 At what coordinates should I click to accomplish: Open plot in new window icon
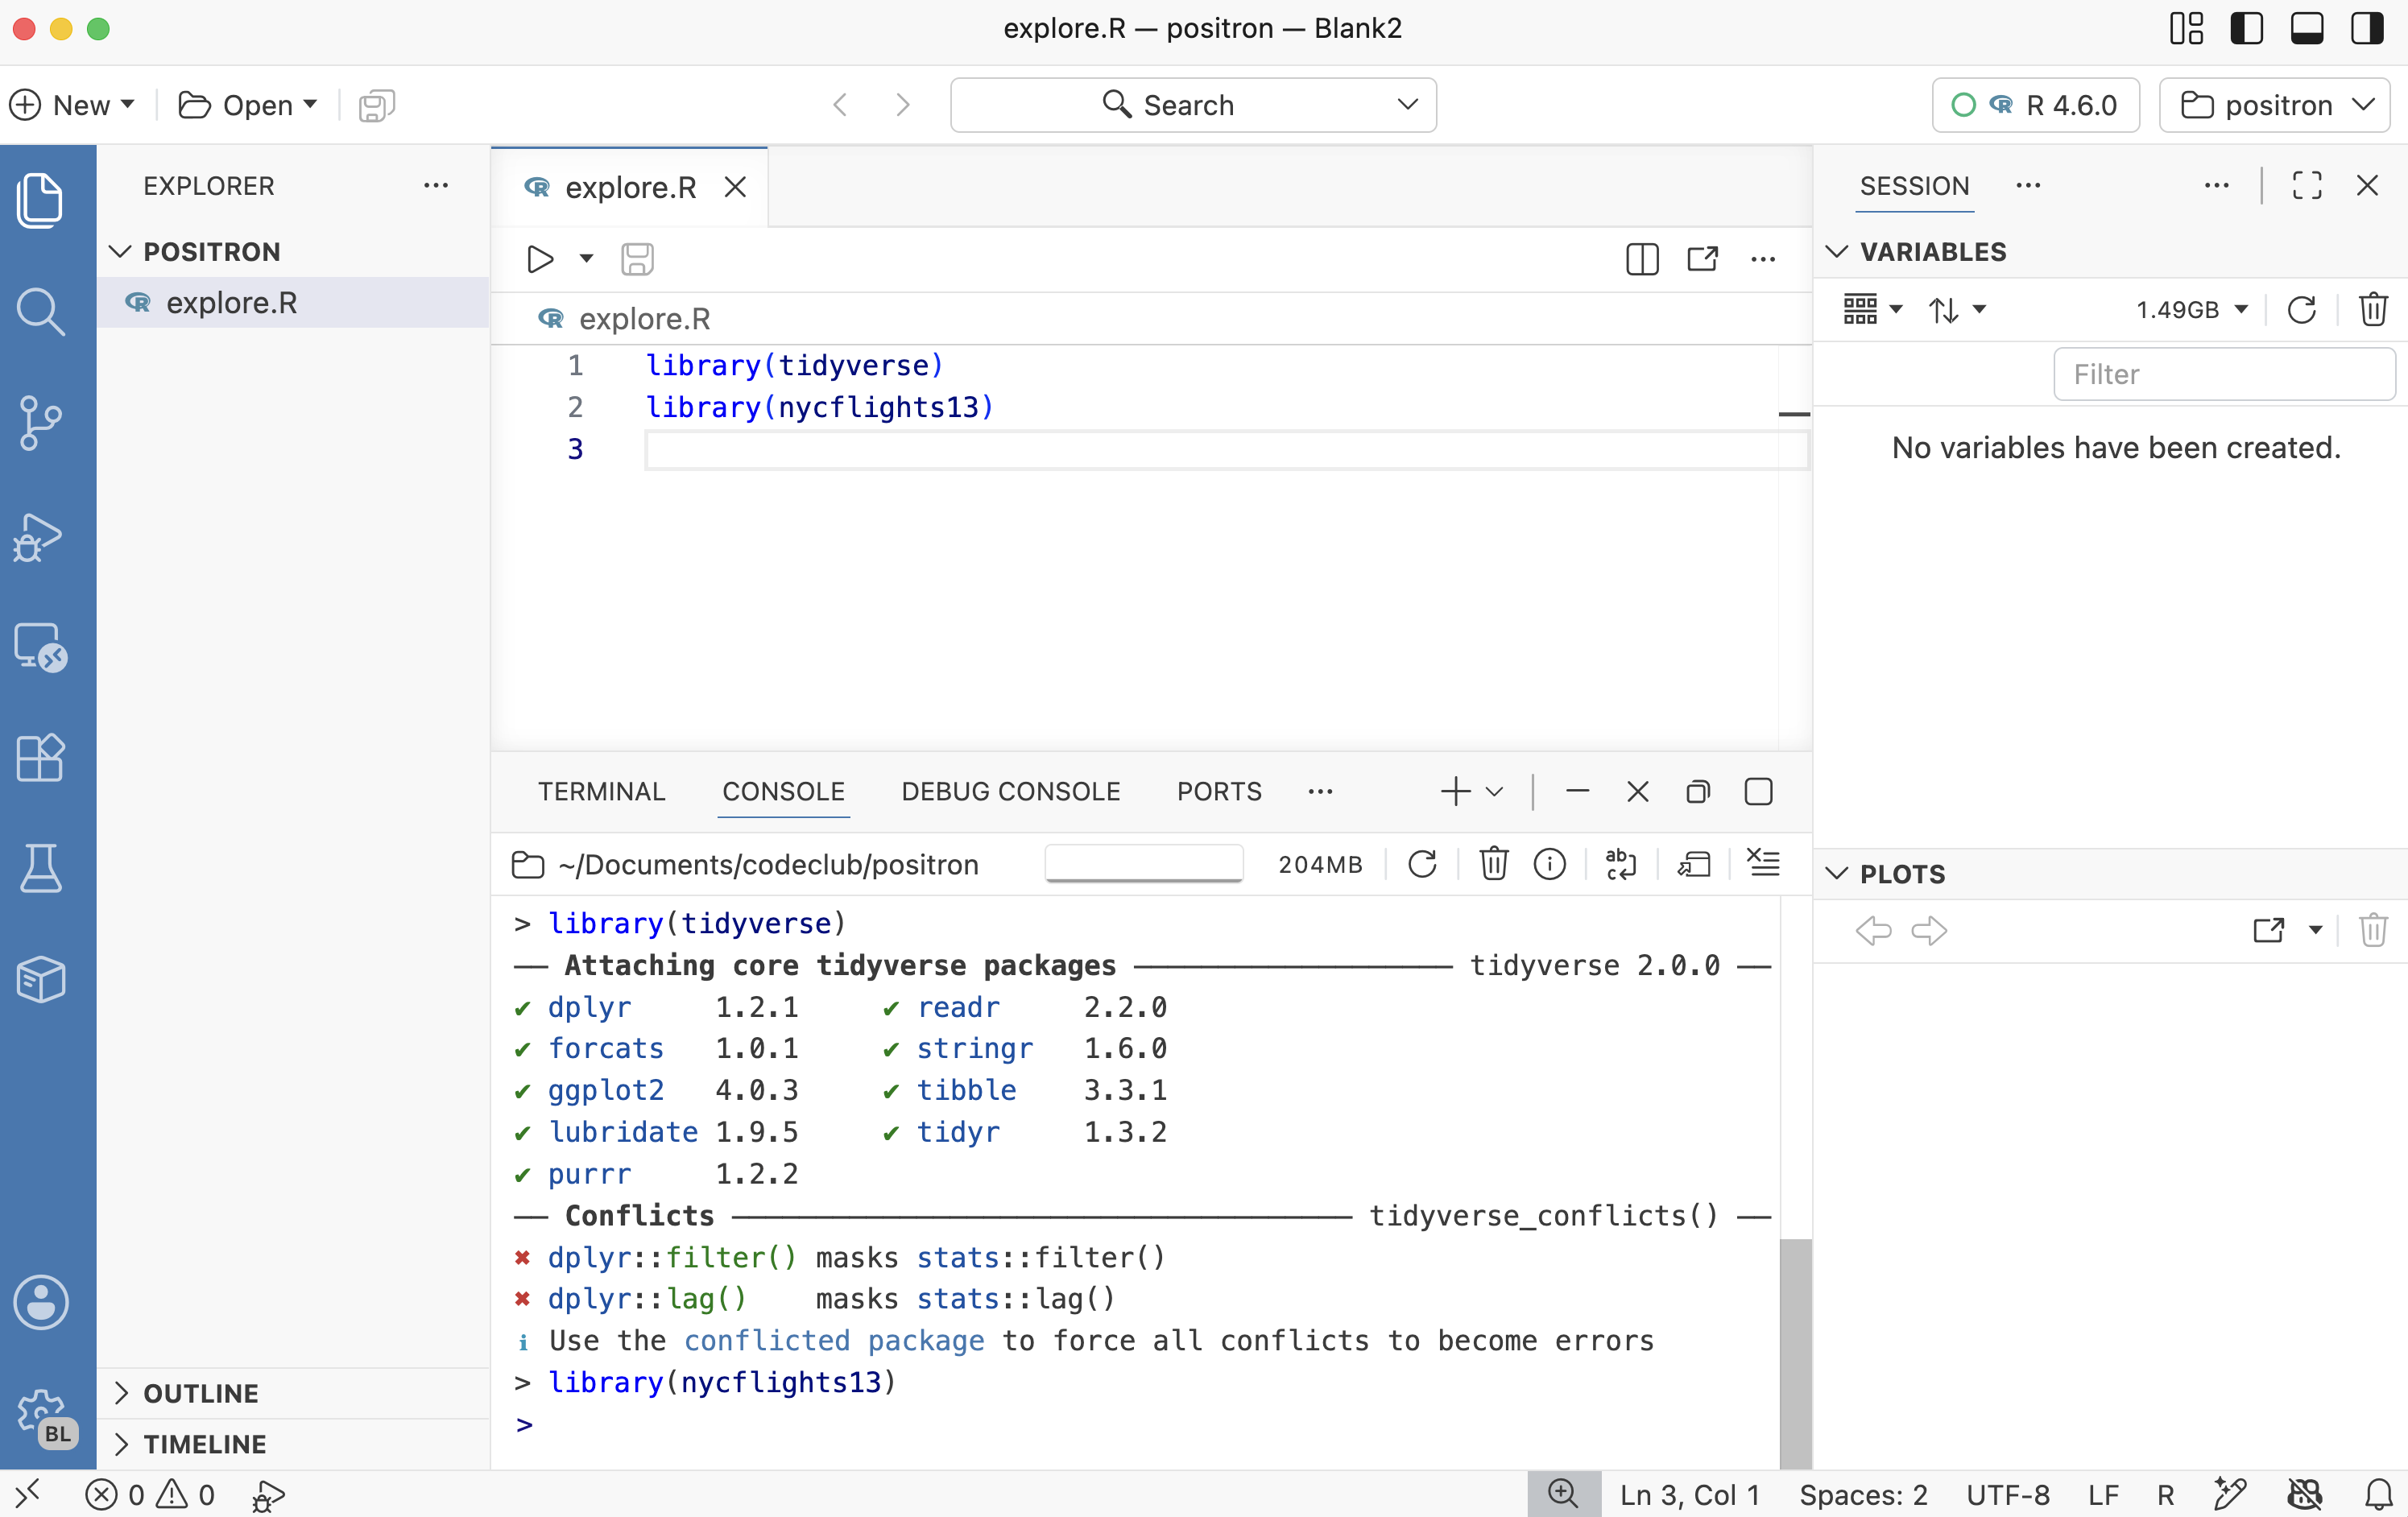2268,931
